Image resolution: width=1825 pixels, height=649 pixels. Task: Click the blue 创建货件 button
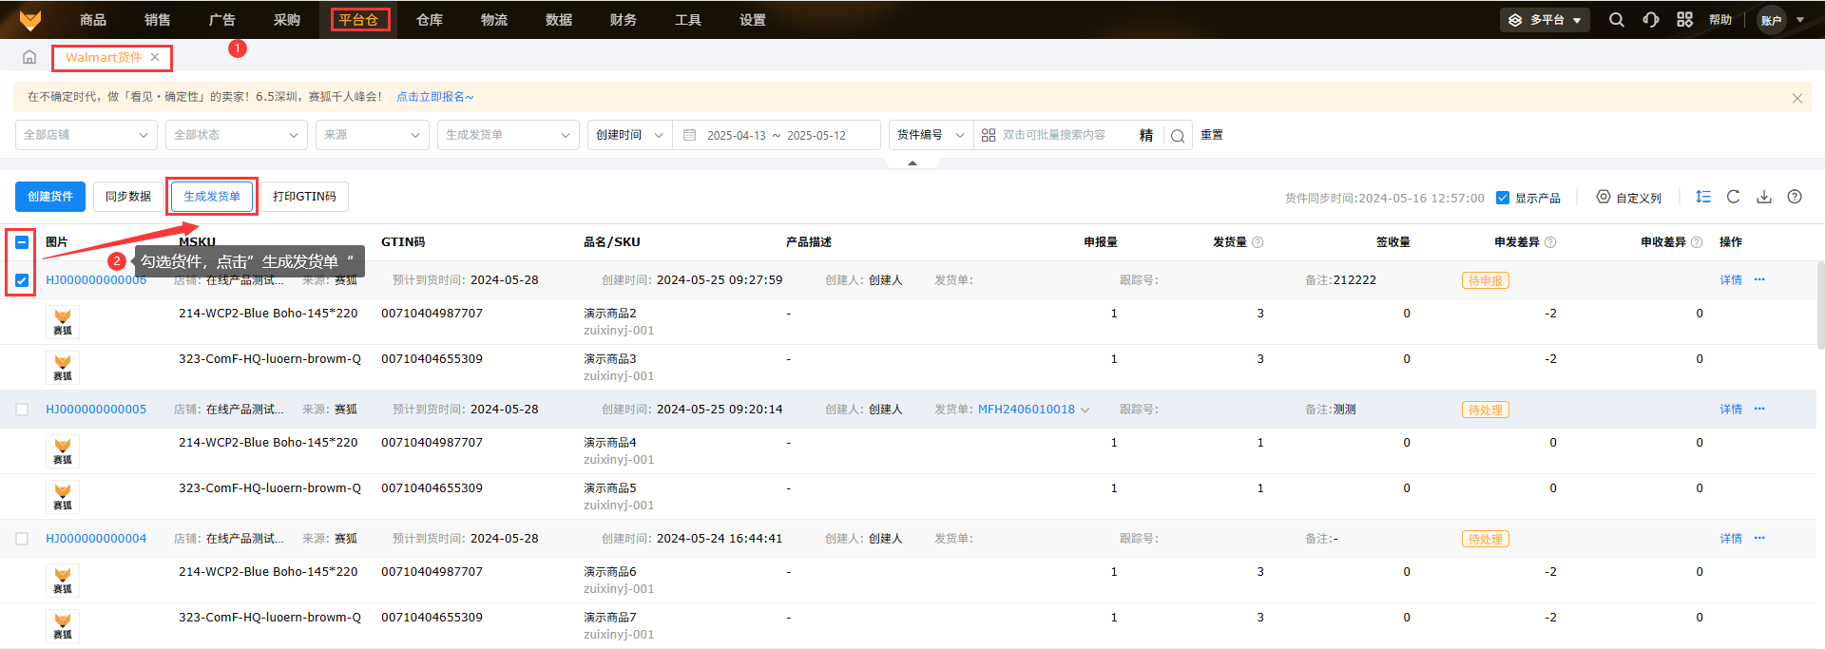pos(50,197)
